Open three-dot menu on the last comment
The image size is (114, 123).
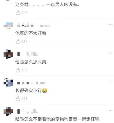coord(111,110)
